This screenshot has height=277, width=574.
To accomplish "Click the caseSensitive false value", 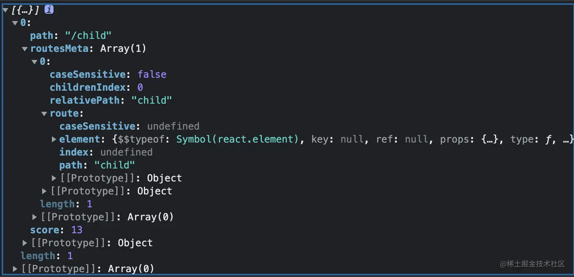I will click(x=152, y=75).
